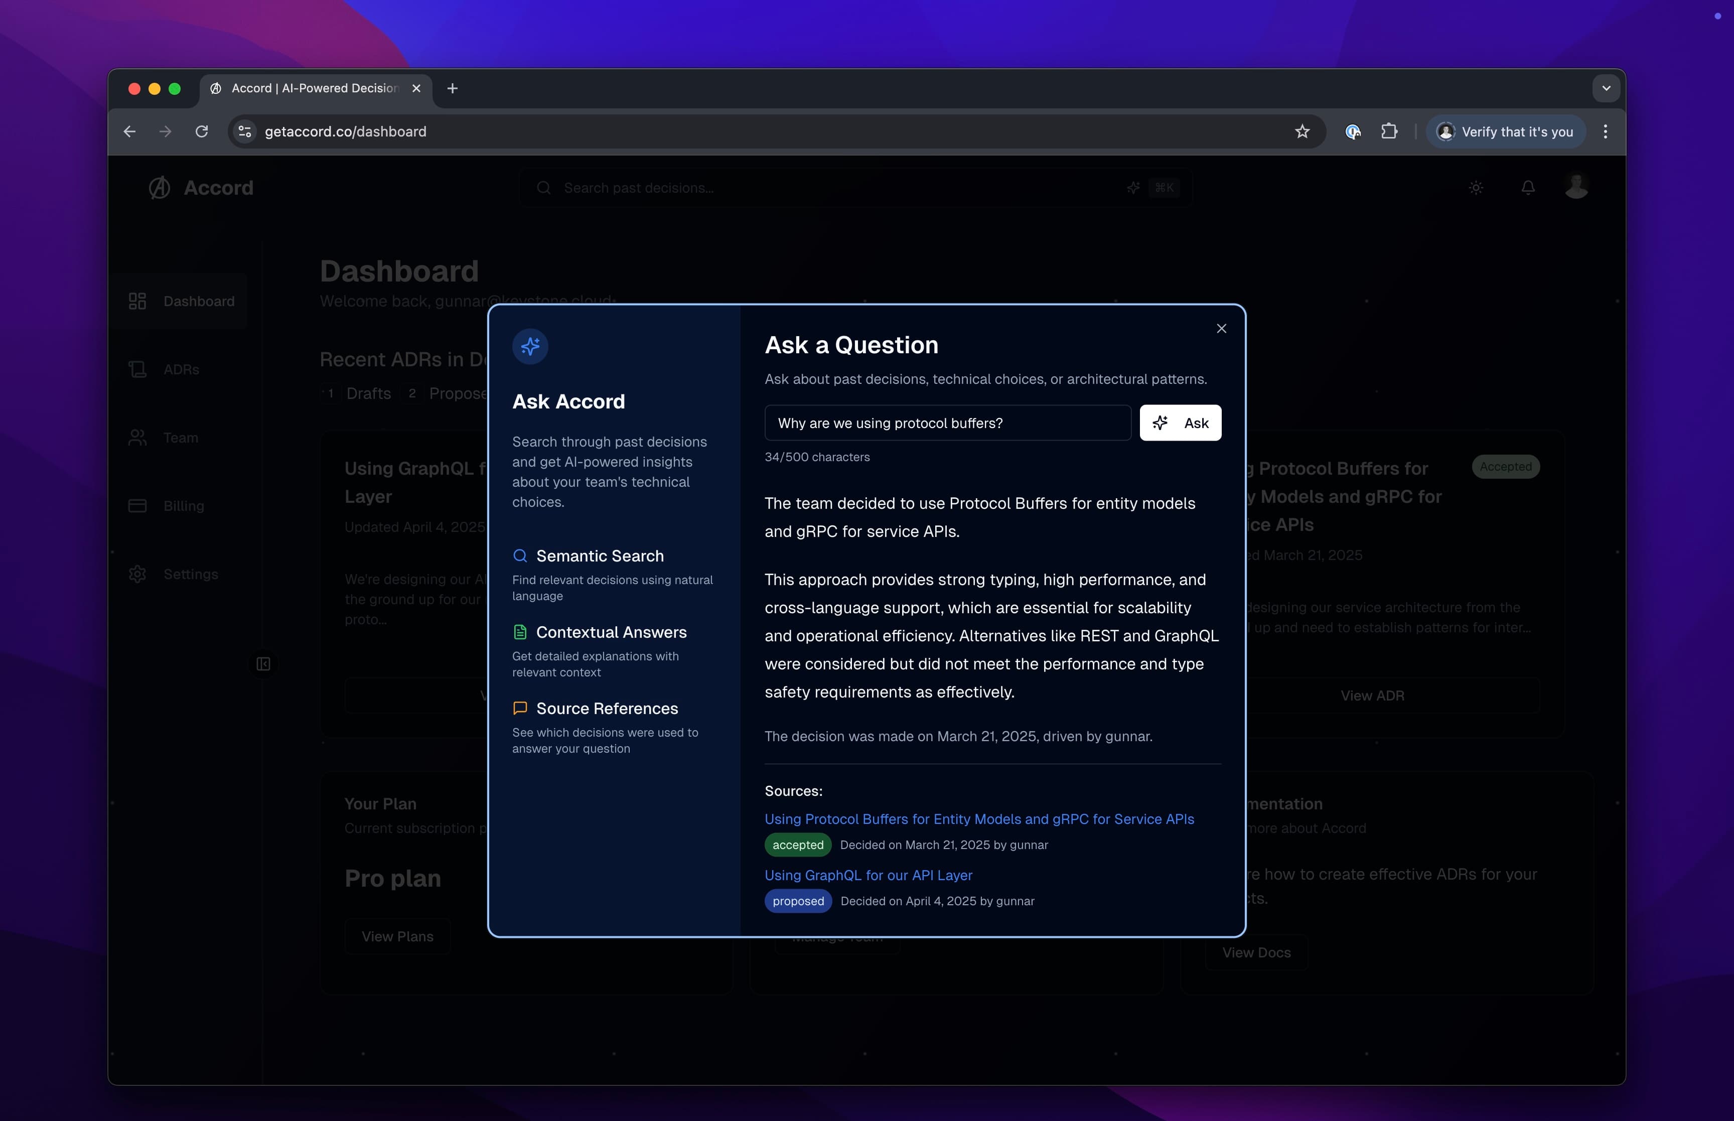Close the Accord browser tab
Screen dimensions: 1734x1121
(416, 88)
